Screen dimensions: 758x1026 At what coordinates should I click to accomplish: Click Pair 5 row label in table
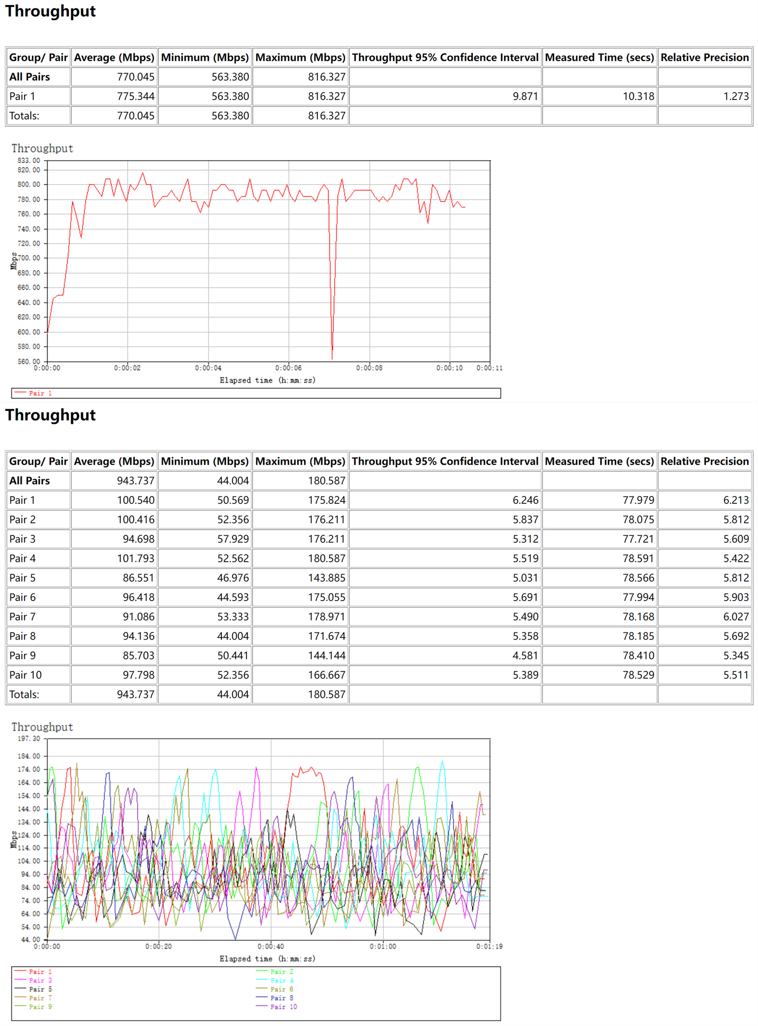point(23,578)
